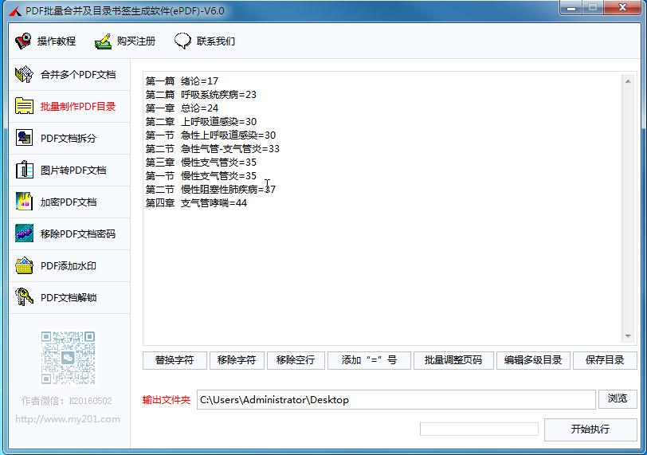Click the 移除PDF文档密码 sidebar icon
This screenshot has height=455, width=647.
tap(25, 233)
